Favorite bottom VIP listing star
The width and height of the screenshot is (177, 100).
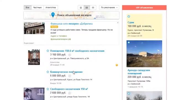[x=129, y=93]
